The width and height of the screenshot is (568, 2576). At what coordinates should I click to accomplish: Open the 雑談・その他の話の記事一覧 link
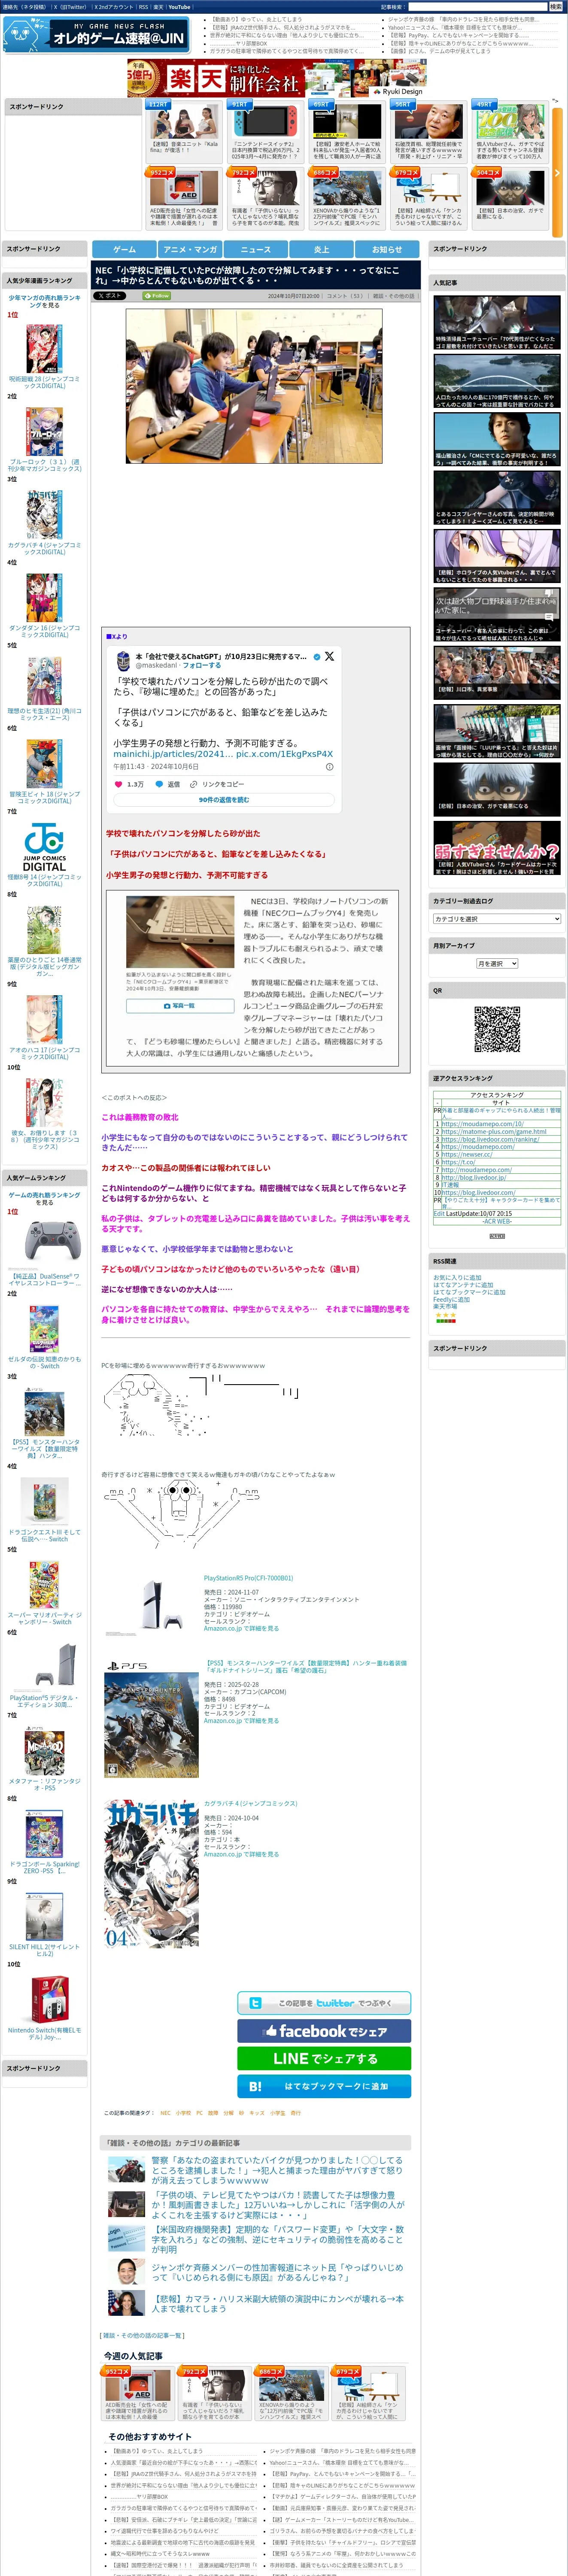(142, 2335)
